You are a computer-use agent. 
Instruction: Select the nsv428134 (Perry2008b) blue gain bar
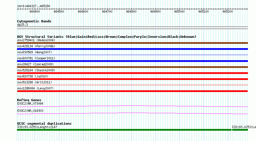coord(132,49)
